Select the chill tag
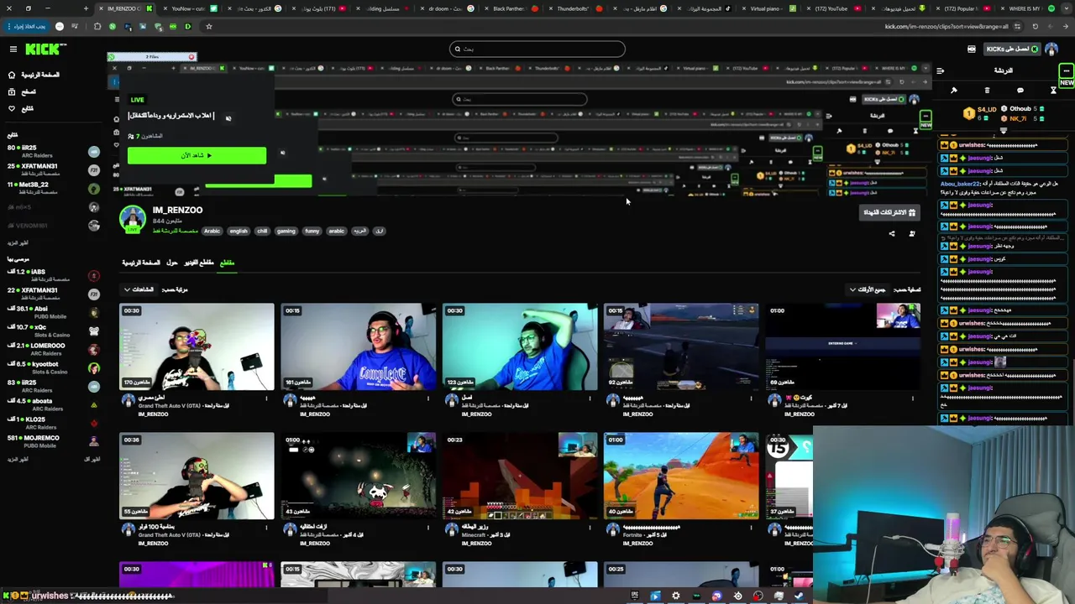Screen dimensions: 1075x604 (262, 231)
